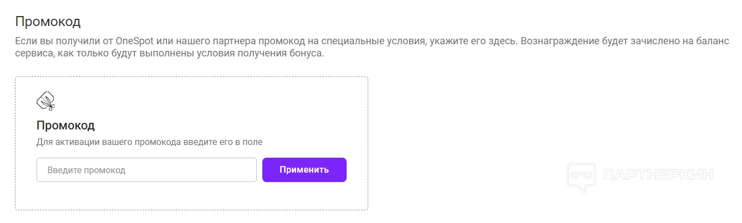Click the word сервиса in the second line
The height and width of the screenshot is (223, 742).
pyautogui.click(x=33, y=54)
